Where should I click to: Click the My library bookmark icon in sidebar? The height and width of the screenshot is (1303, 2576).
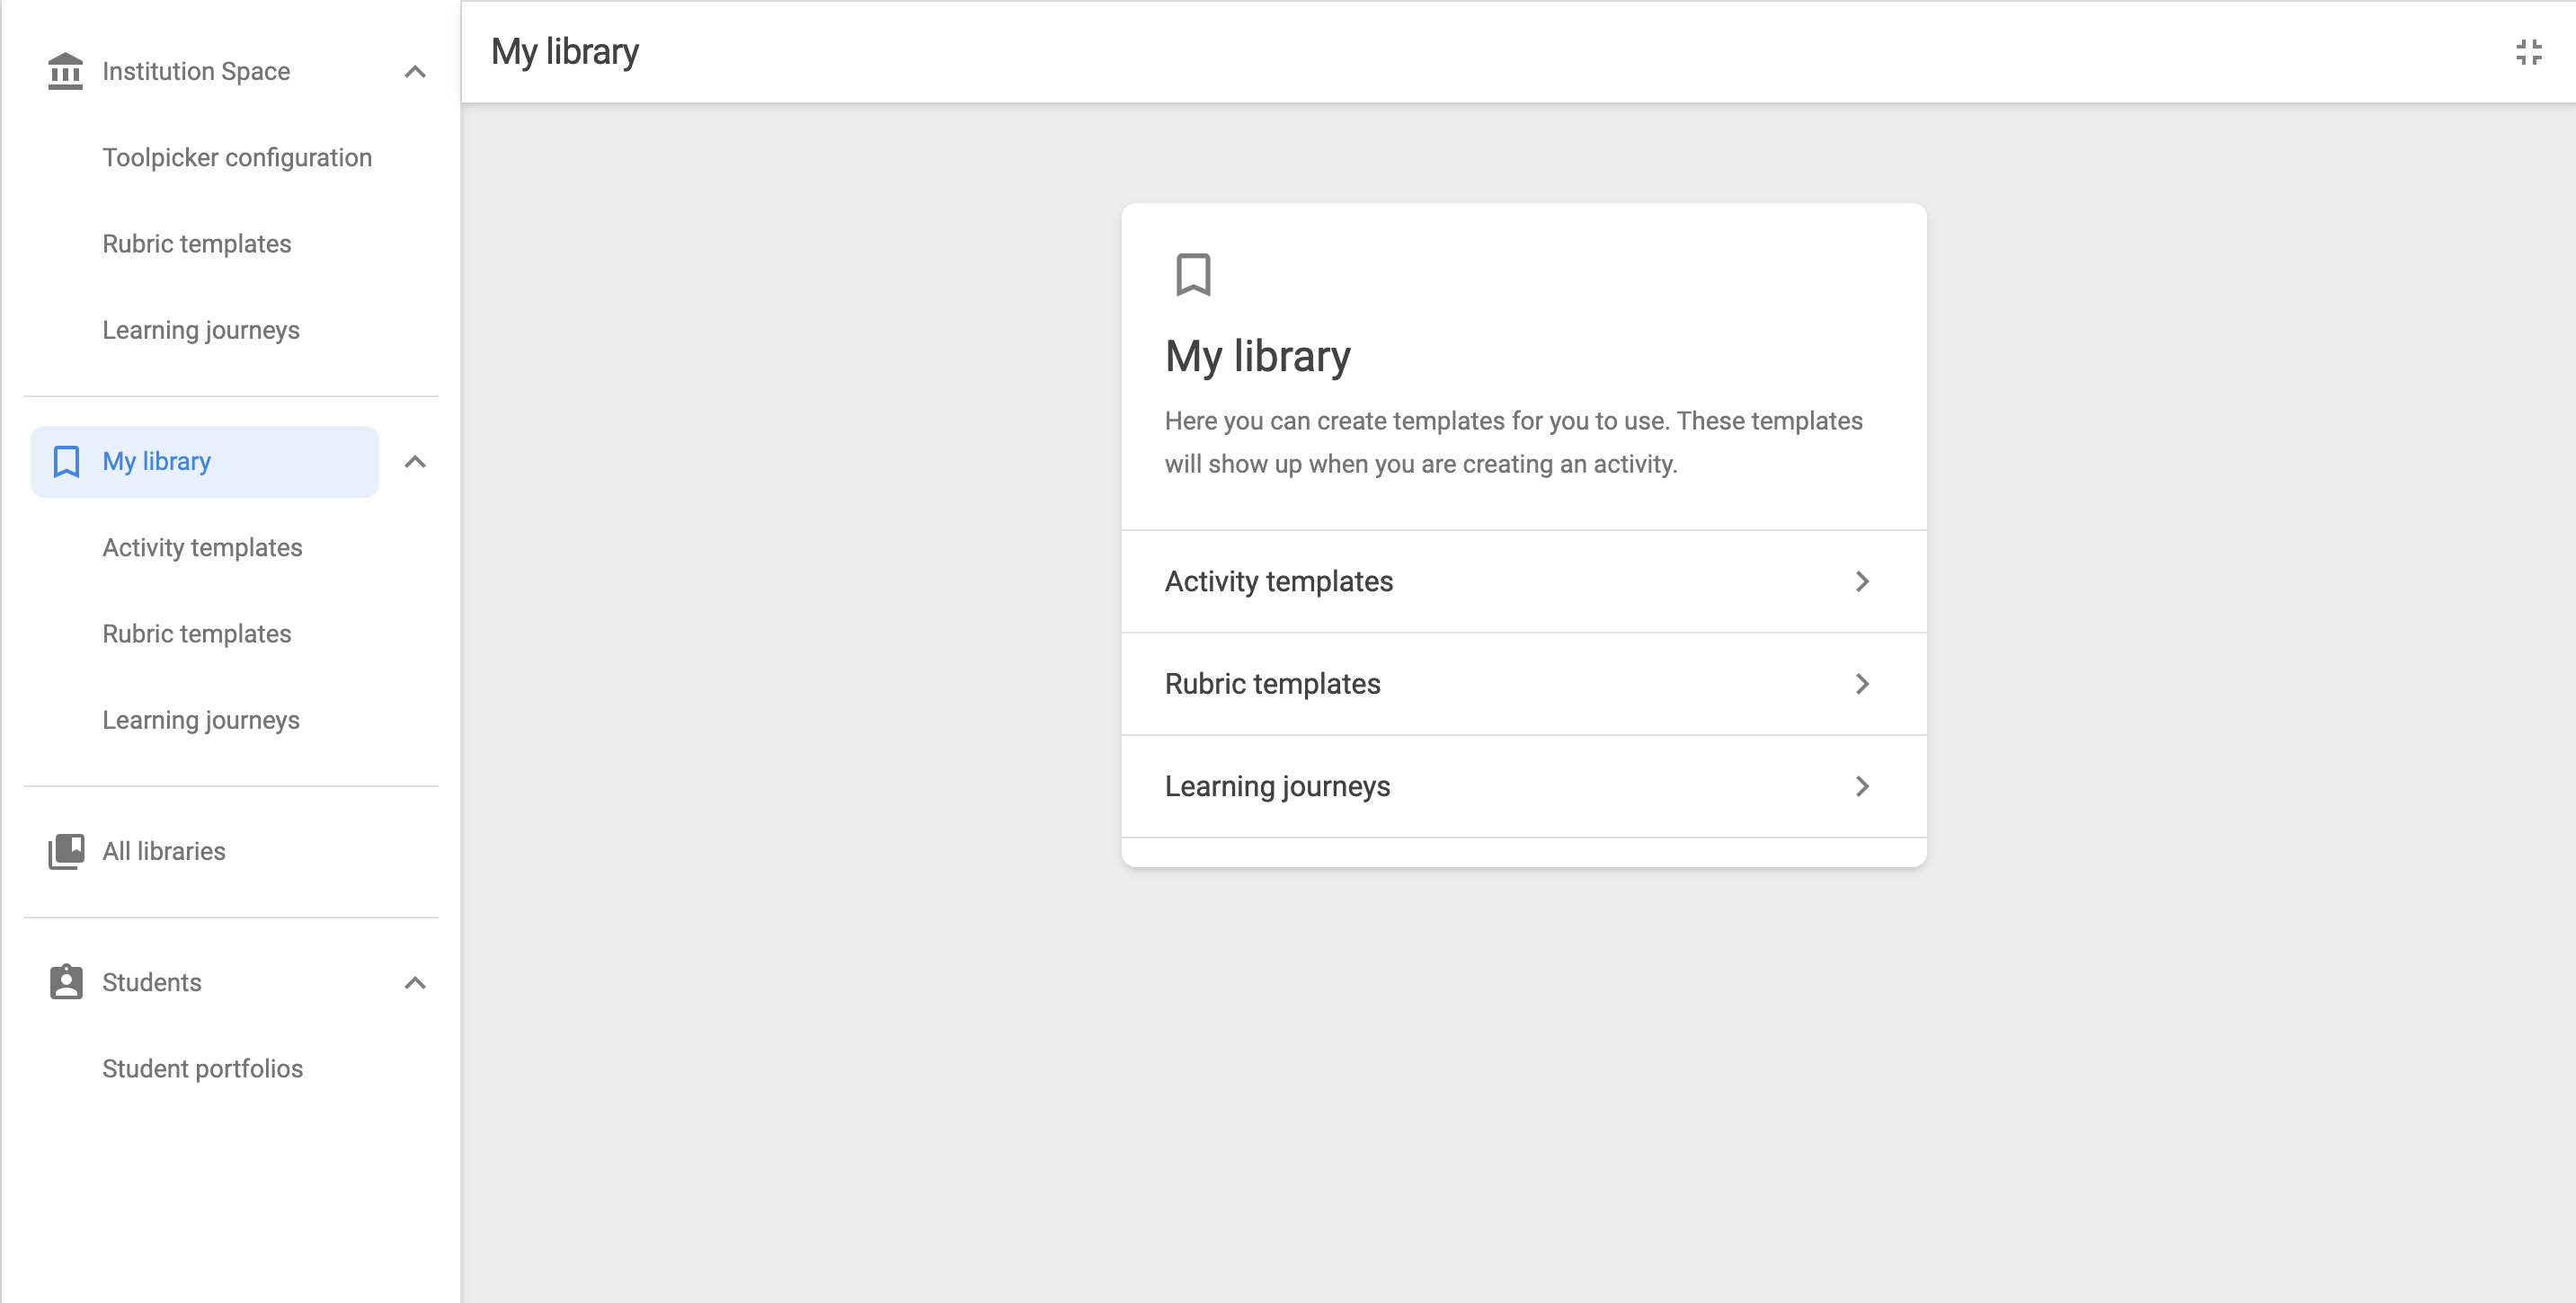point(66,461)
